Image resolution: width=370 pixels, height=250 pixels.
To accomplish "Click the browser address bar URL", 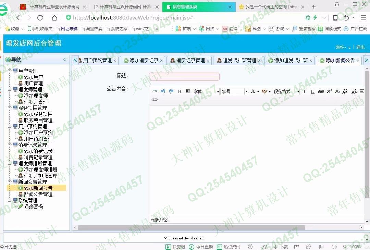I will [133, 18].
